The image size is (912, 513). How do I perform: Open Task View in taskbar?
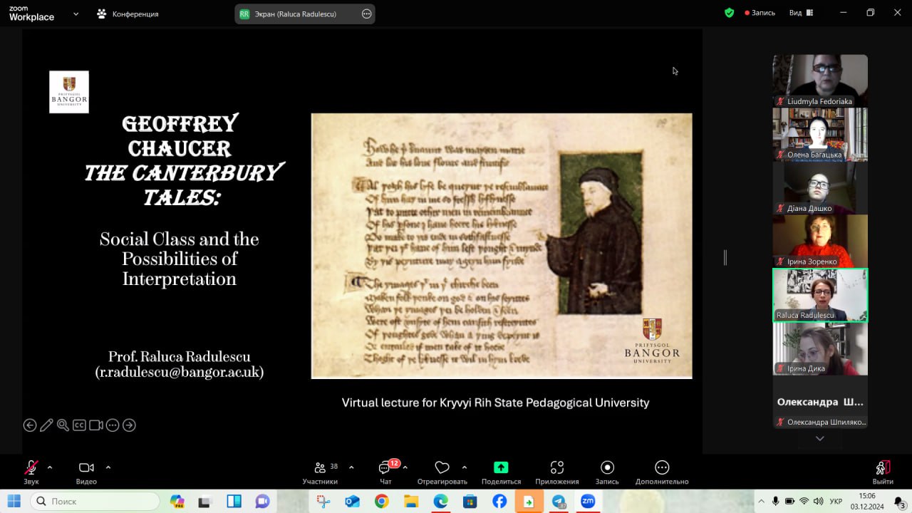(205, 502)
